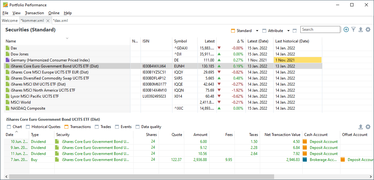
Task: Open securities table settings gear icon
Action: pyautogui.click(x=368, y=30)
